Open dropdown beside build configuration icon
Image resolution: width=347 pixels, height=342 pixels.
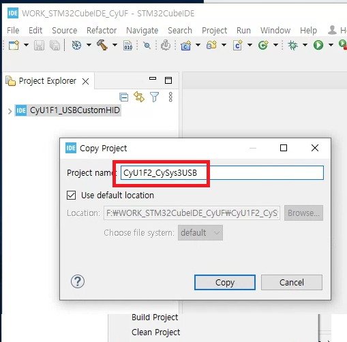pos(89,45)
